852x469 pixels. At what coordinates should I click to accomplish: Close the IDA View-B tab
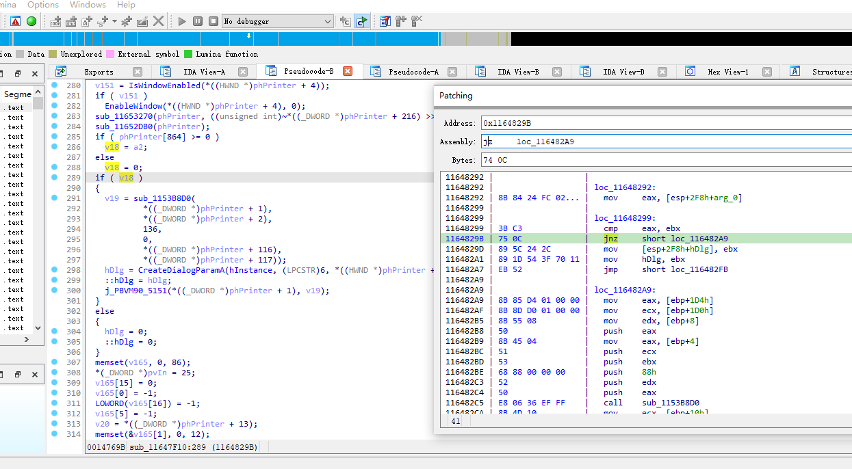[557, 72]
